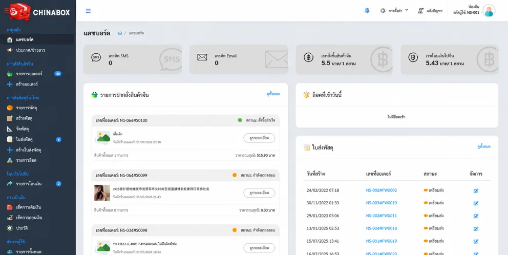Click ดูรายละเอียด for order NS-064#S0099
The image size is (508, 255).
[x=259, y=193]
